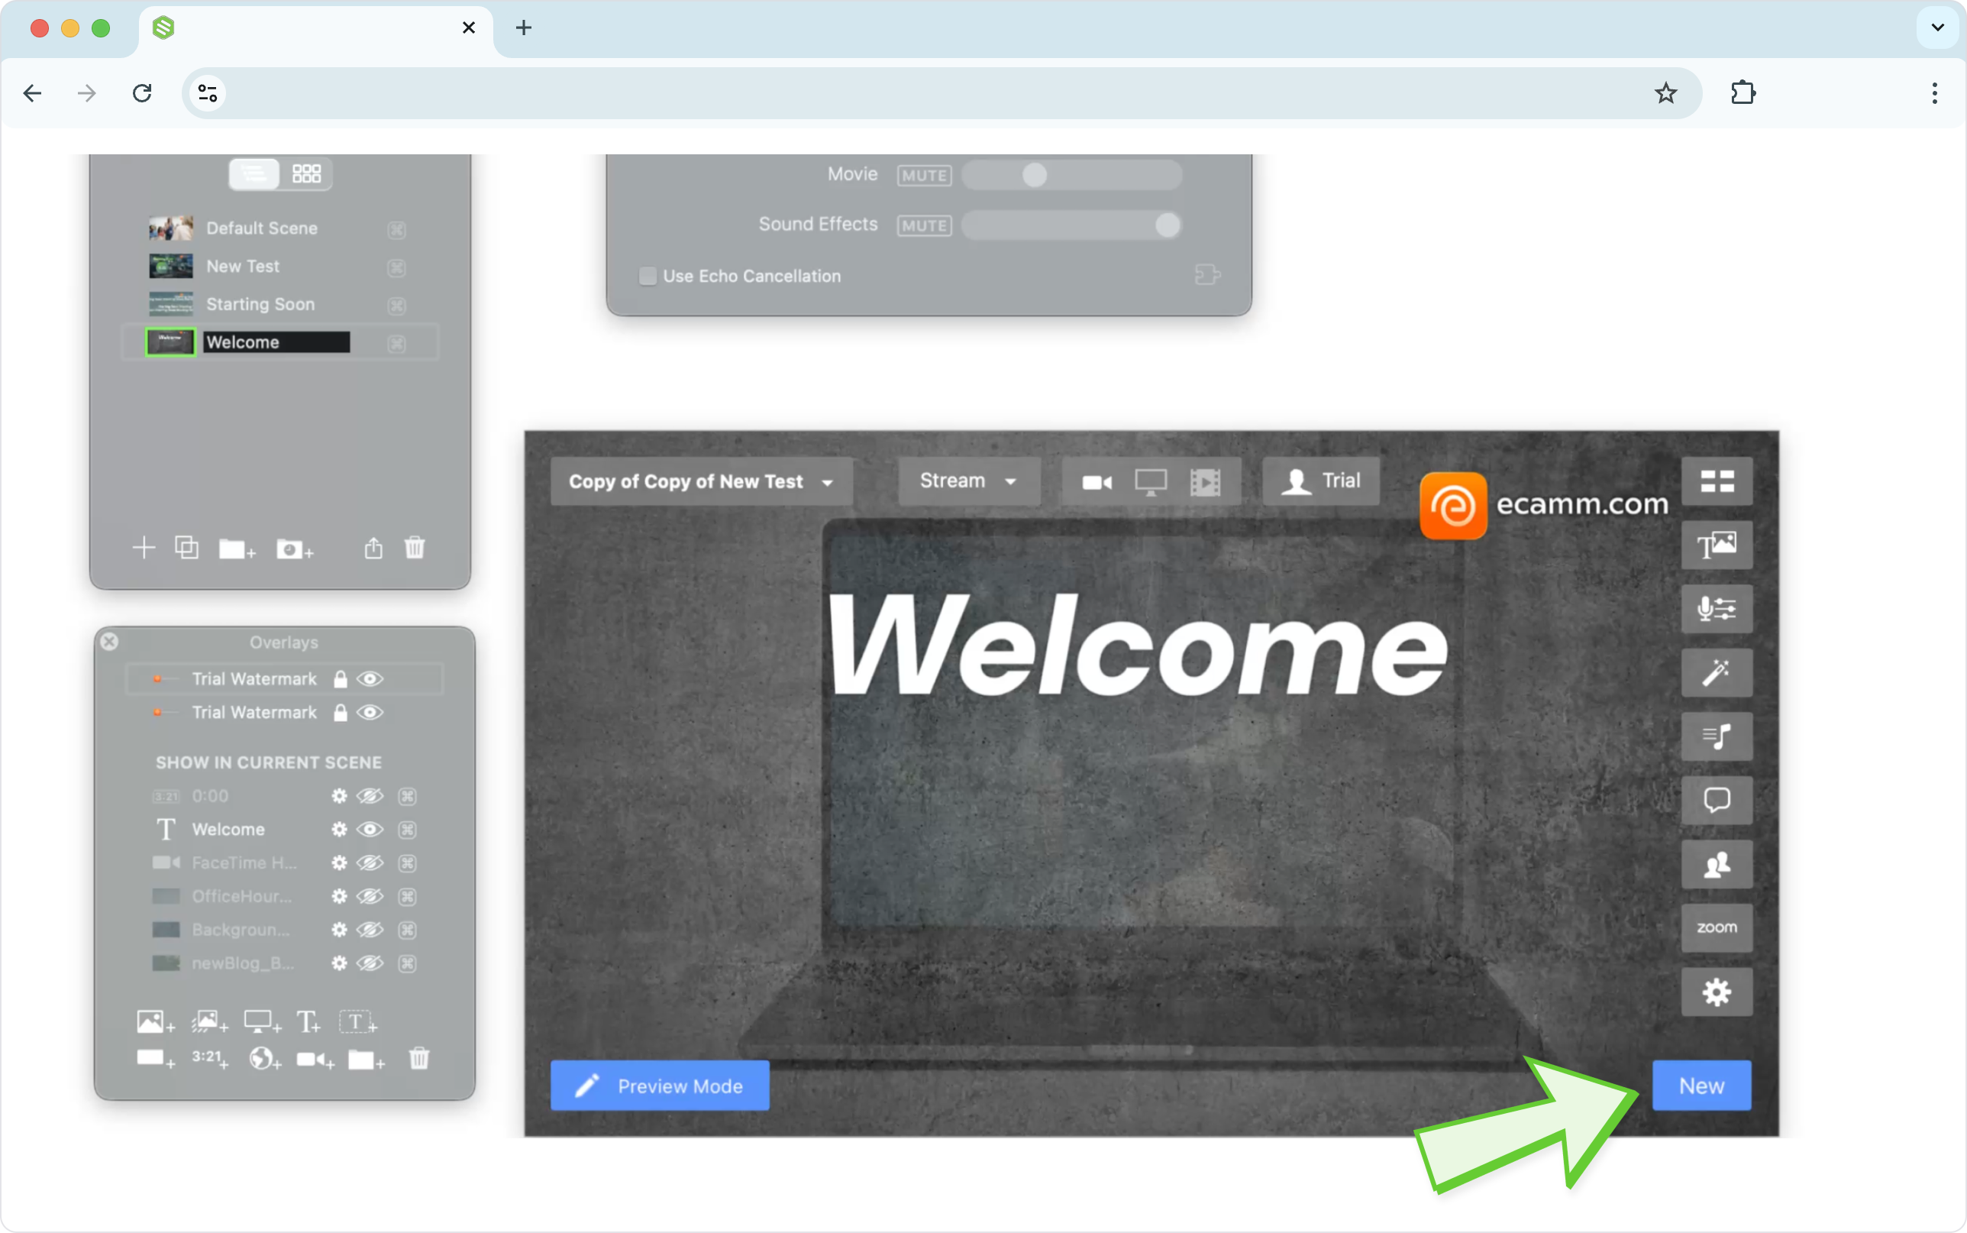This screenshot has width=1967, height=1233.
Task: Select the screen share source icon
Action: (1151, 482)
